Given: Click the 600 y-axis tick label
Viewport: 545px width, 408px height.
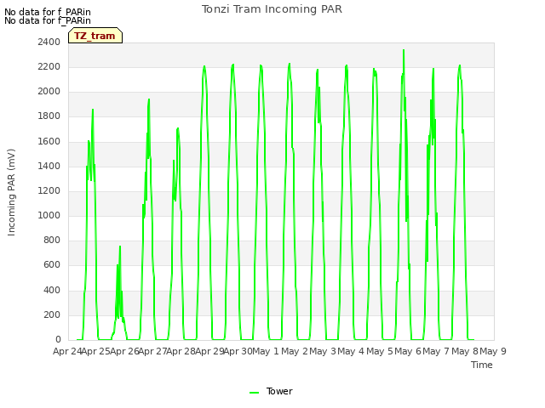Looking at the screenshot, I should coord(52,264).
